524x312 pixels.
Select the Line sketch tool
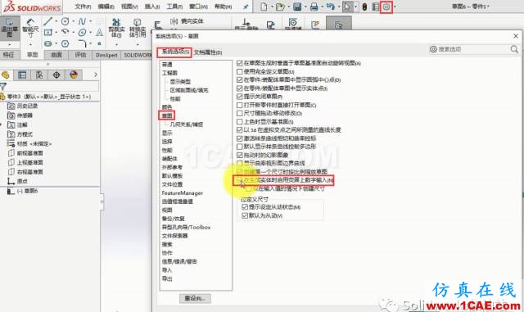(47, 21)
